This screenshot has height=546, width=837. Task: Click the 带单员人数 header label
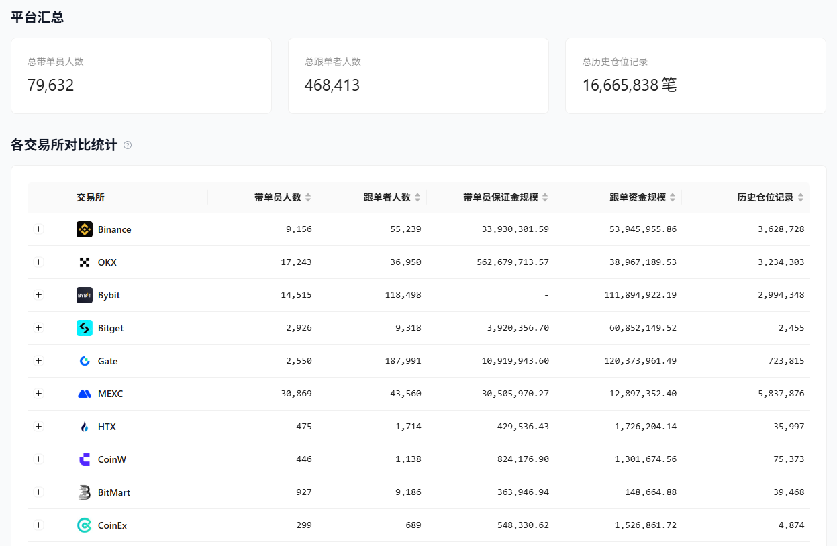click(x=278, y=197)
